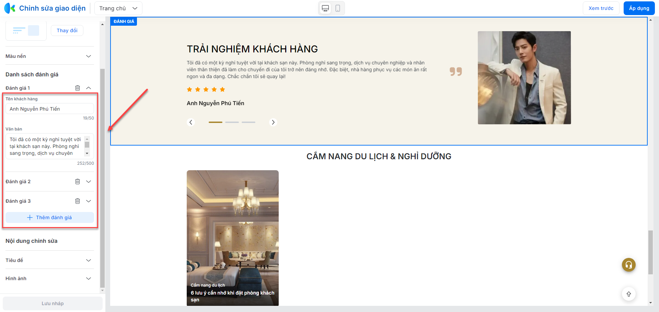The width and height of the screenshot is (659, 312).
Task: Click the Xem trước button
Action: [x=601, y=8]
